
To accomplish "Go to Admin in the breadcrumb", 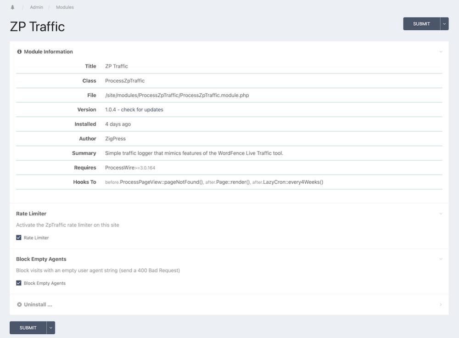I will coord(36,7).
